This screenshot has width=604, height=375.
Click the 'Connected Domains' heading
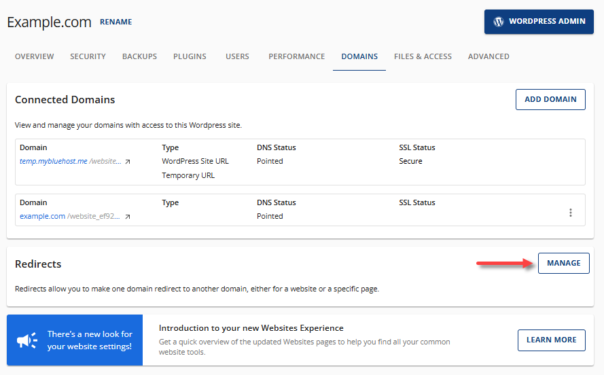click(x=65, y=100)
